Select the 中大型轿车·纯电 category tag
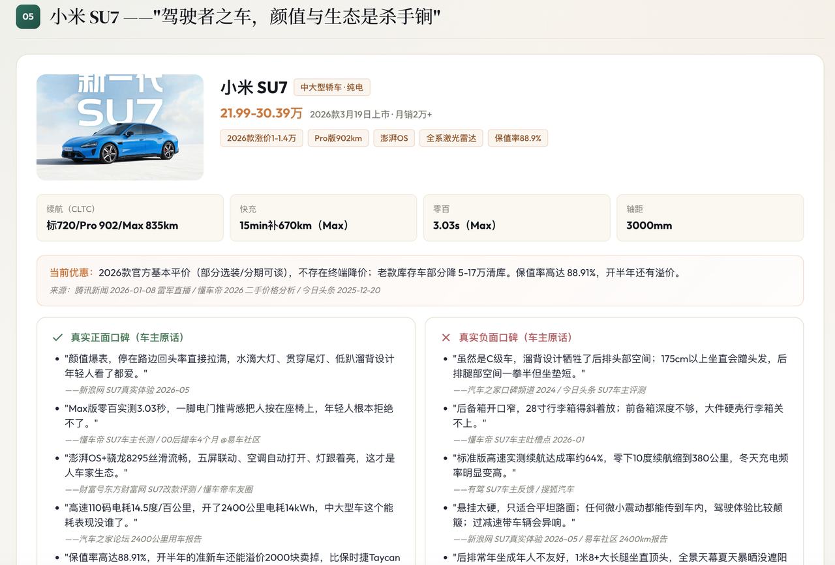 point(332,87)
